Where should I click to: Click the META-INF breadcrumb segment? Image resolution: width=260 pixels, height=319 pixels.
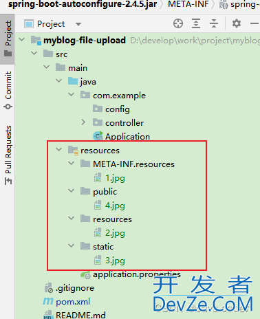pos(188,4)
